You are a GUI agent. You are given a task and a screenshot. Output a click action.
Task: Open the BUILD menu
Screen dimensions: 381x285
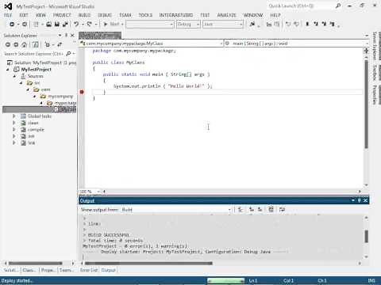pyautogui.click(x=85, y=15)
